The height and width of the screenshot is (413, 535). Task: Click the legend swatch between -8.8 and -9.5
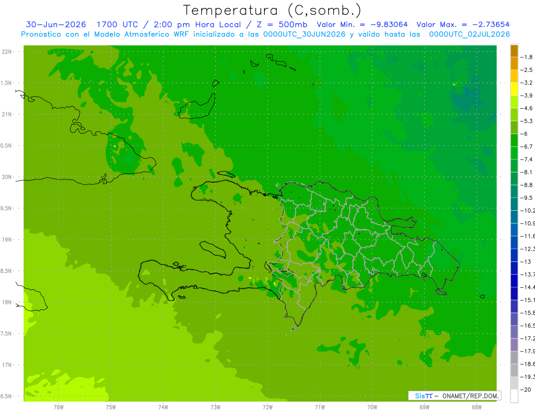click(x=514, y=191)
